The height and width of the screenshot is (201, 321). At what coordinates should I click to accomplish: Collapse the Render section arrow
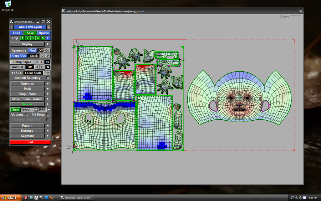pyautogui.click(x=48, y=104)
